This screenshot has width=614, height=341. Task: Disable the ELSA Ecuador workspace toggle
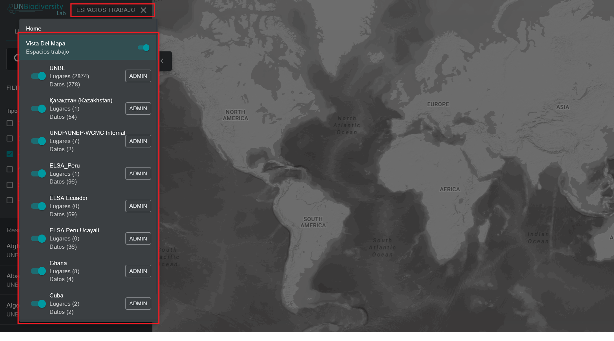click(x=38, y=206)
